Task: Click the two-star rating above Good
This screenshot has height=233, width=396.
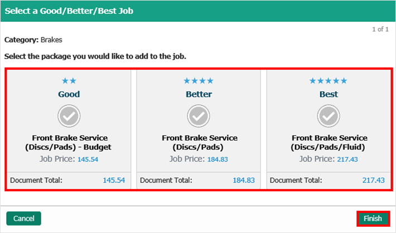Action: tap(69, 81)
